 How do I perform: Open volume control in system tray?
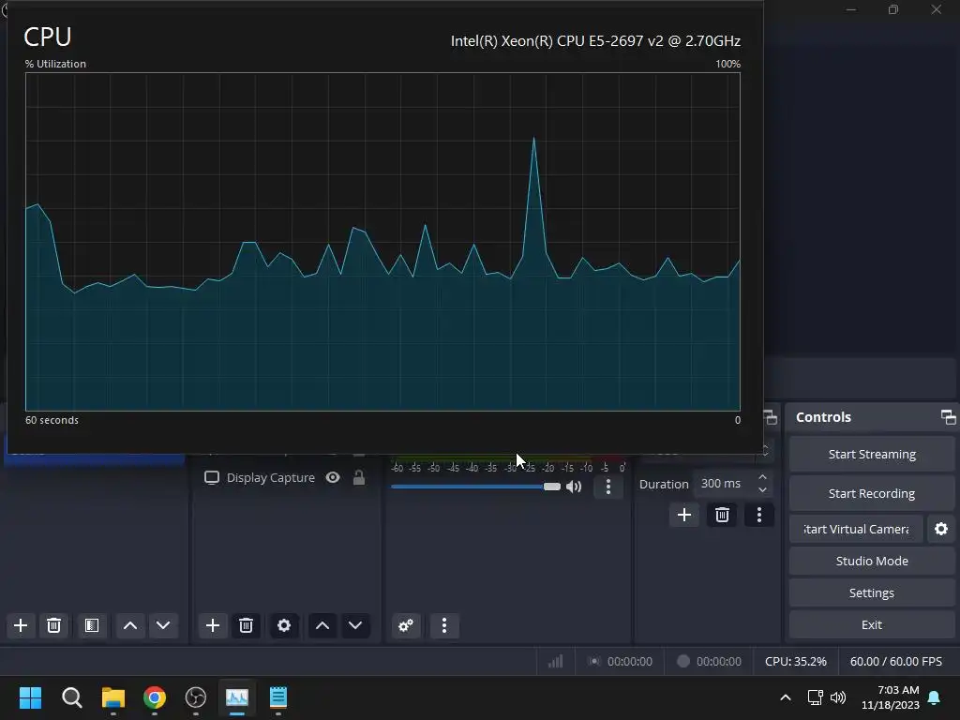(x=838, y=697)
